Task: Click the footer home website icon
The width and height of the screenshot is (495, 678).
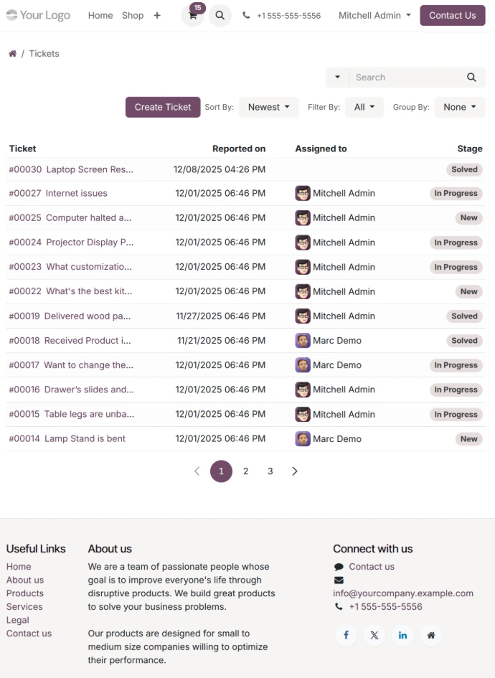Action: tap(430, 635)
